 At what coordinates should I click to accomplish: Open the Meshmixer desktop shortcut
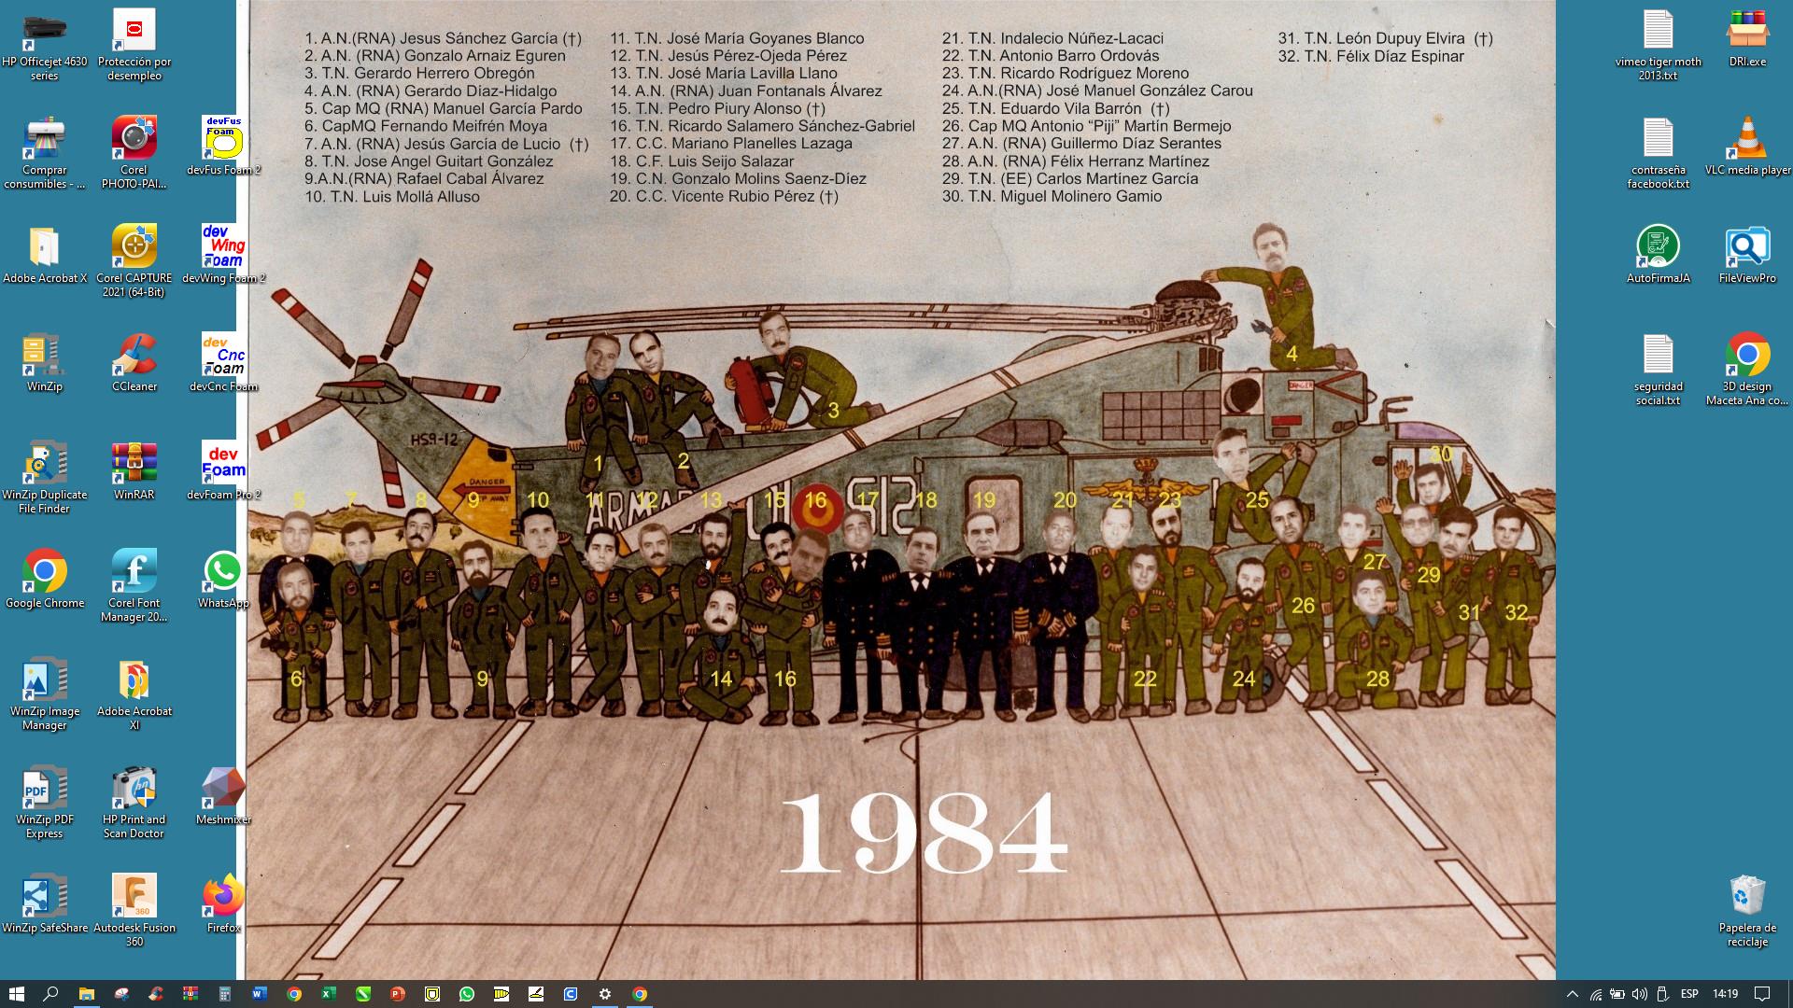click(x=223, y=791)
